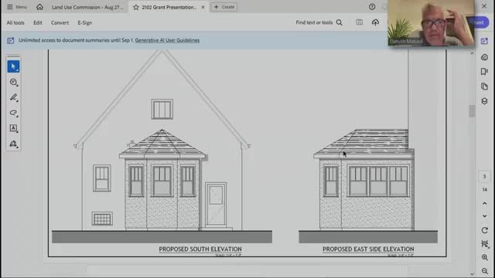Switch to 2102 Grant Presentation tab
Screen dimensions: 495x278
pos(169,7)
